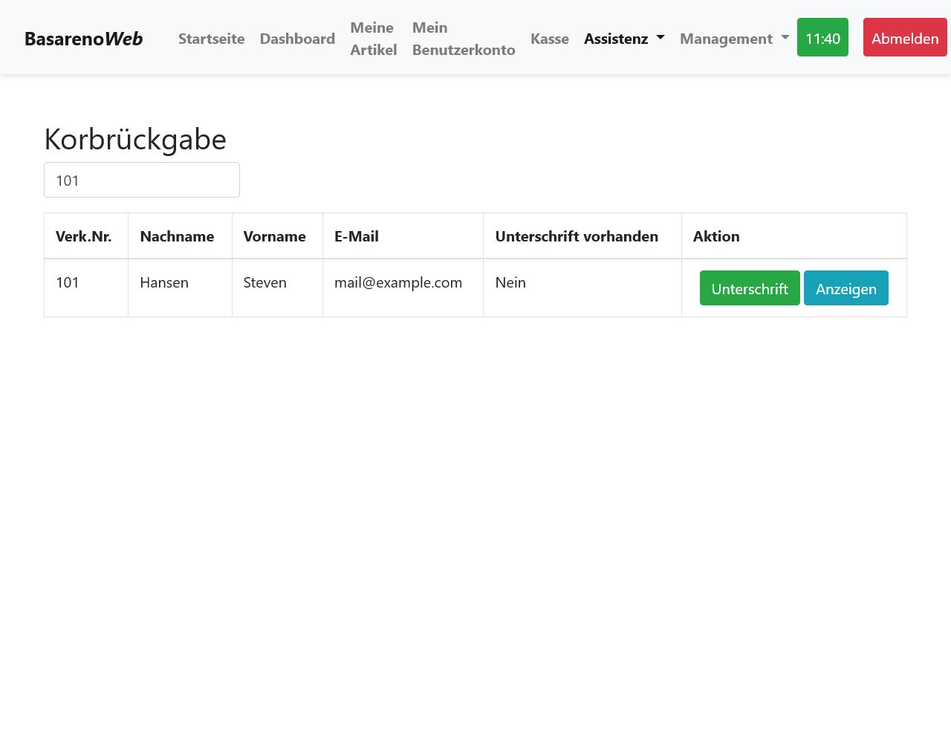Click the Vorname column header
This screenshot has width=951, height=743.
[x=274, y=236]
